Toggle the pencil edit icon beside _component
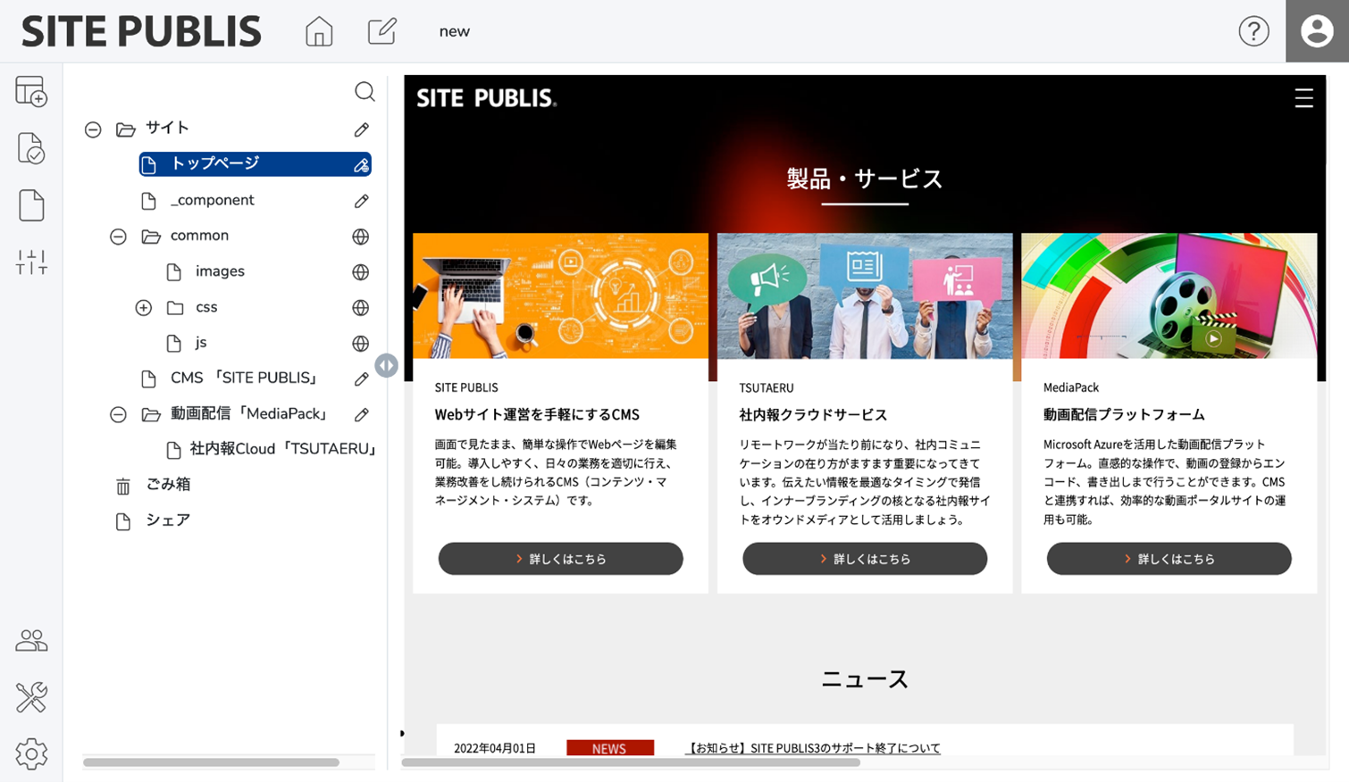Screen dimensions: 1349x782 tap(361, 200)
